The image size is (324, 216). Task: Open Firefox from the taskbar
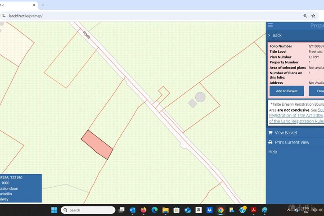pyautogui.click(x=144, y=210)
